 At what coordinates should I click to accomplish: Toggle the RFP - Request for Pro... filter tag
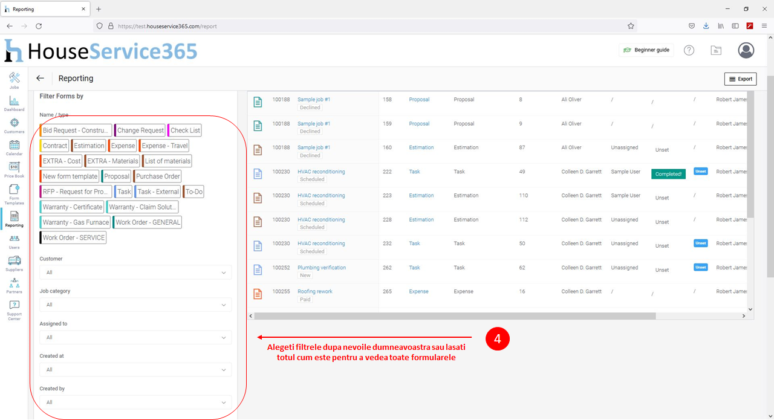(x=76, y=192)
